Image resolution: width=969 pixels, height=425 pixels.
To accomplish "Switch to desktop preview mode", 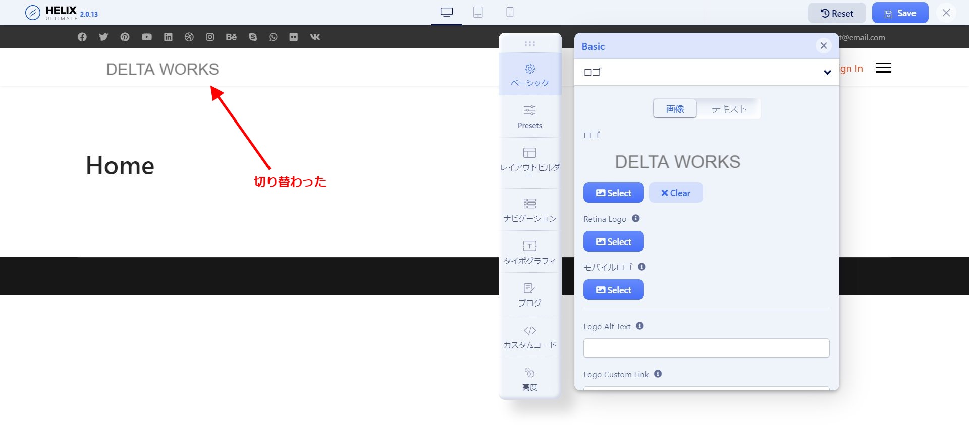I will 447,12.
